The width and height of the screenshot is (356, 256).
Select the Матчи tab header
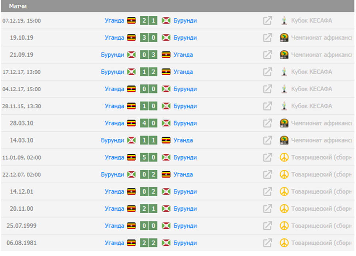click(x=18, y=6)
